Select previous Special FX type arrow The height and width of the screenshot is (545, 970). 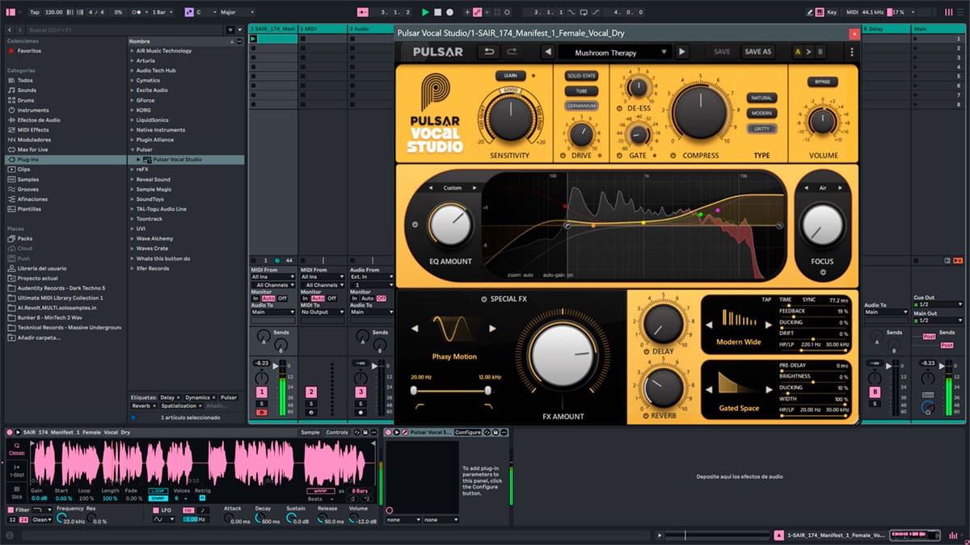click(x=415, y=329)
